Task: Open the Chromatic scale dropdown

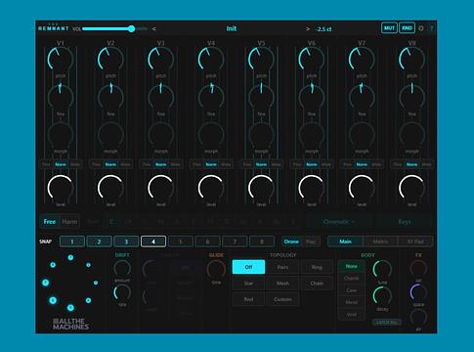Action: click(x=339, y=222)
